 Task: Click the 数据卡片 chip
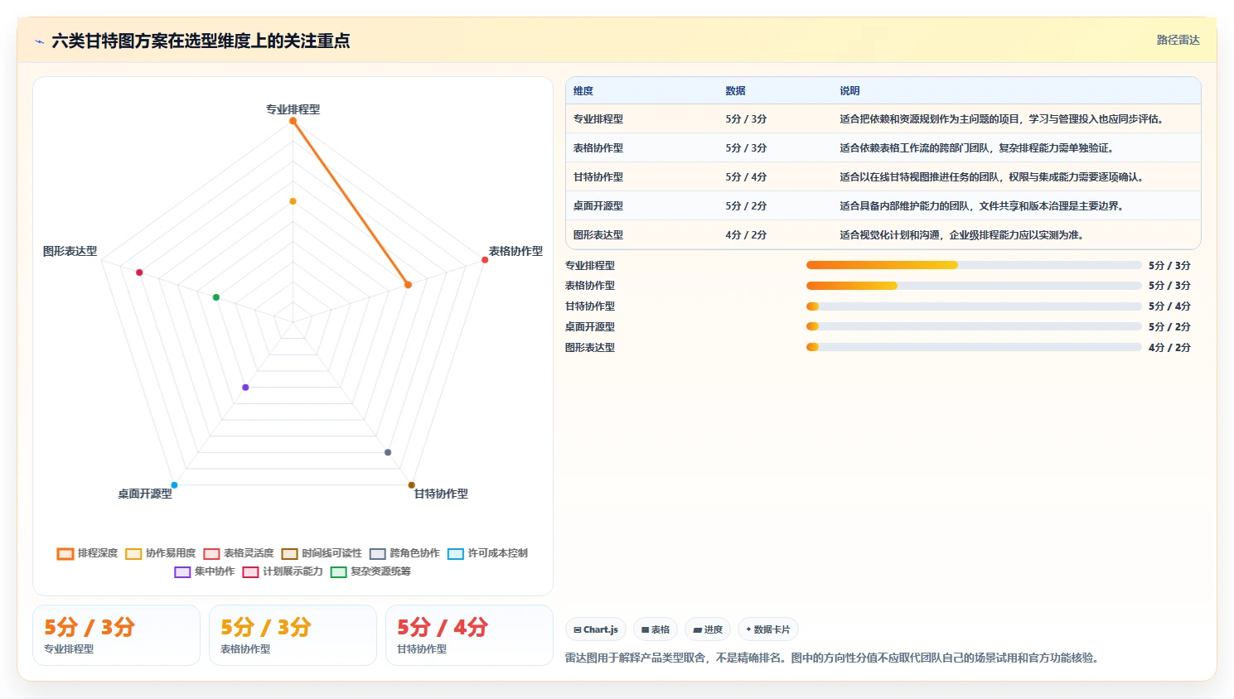768,629
